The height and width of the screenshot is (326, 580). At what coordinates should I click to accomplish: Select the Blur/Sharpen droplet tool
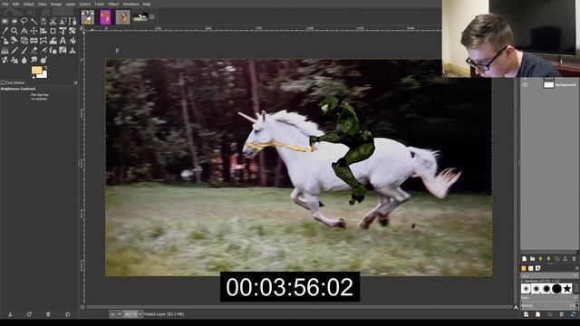24,60
